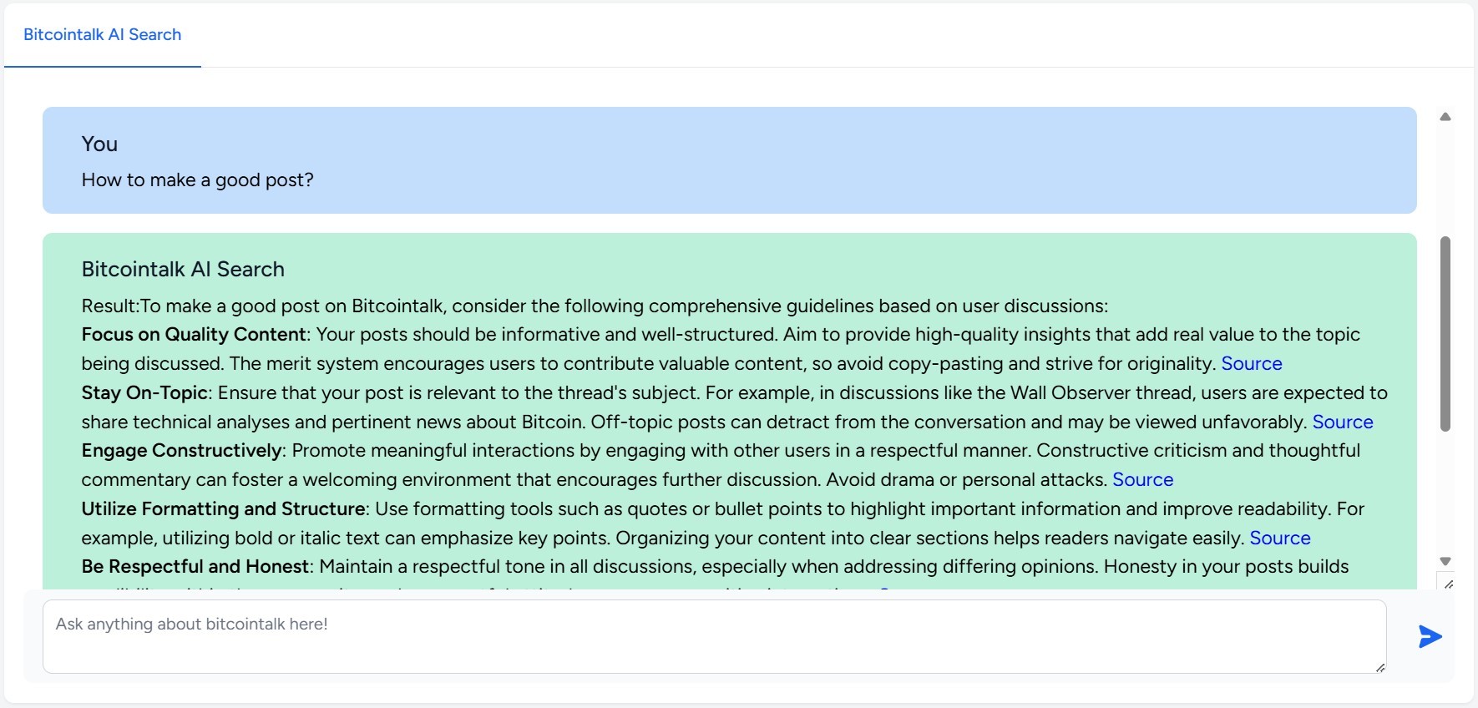Click the bold 'Be Respectful and Honest' heading
Image resolution: width=1478 pixels, height=708 pixels.
[195, 566]
